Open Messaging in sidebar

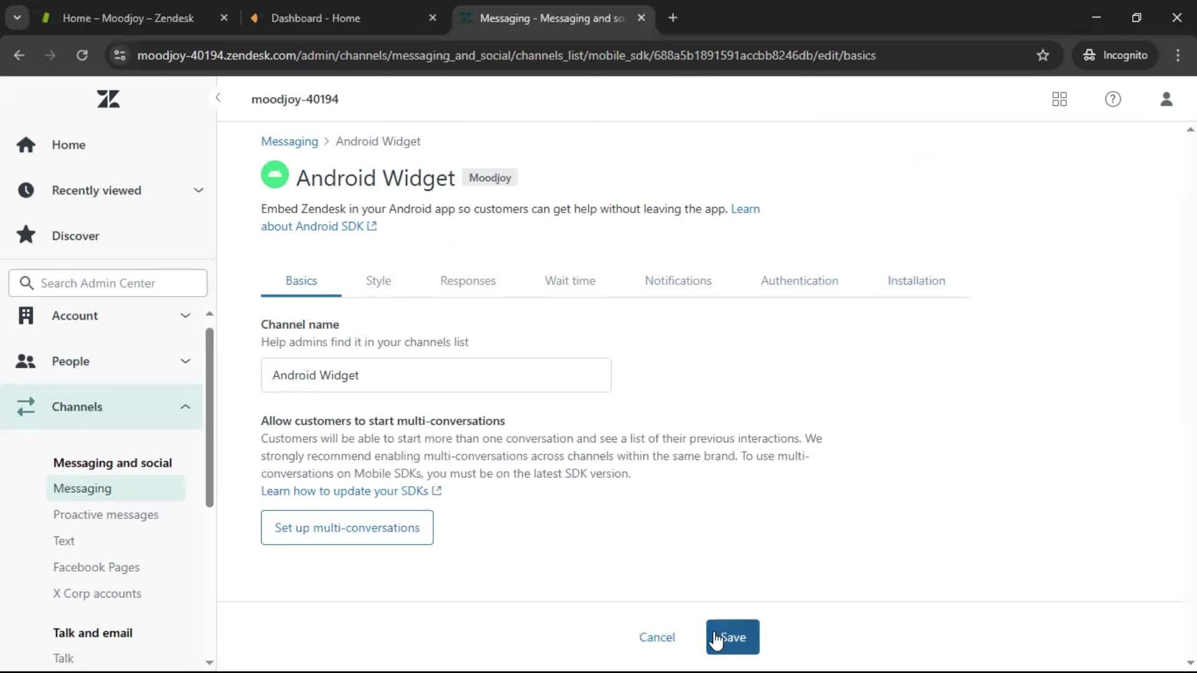coord(115,489)
